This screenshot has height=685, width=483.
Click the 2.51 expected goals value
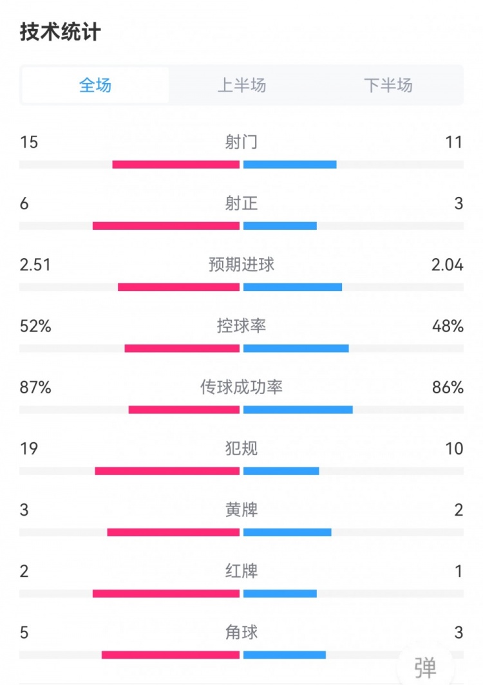[35, 265]
